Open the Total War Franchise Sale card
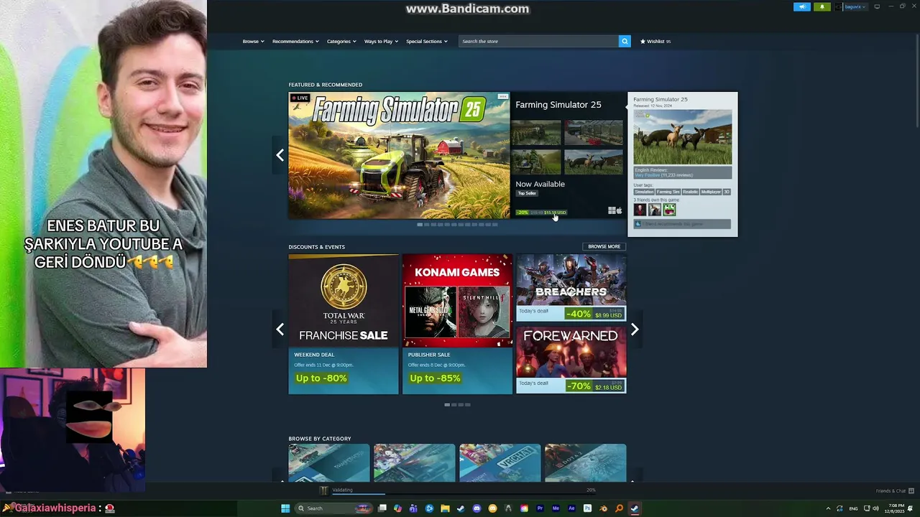Viewport: 920px width, 517px height. coord(343,324)
